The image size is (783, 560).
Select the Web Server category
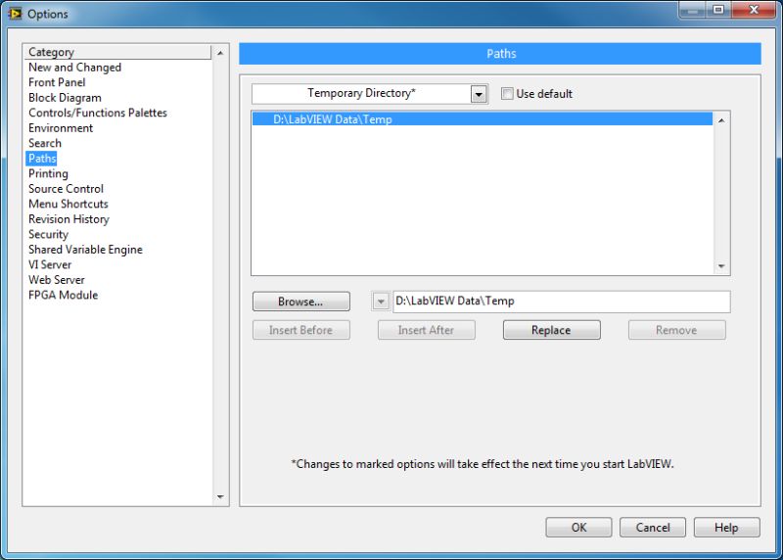(x=57, y=280)
